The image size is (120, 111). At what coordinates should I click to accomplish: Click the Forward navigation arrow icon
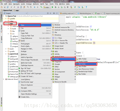[x=38, y=7]
